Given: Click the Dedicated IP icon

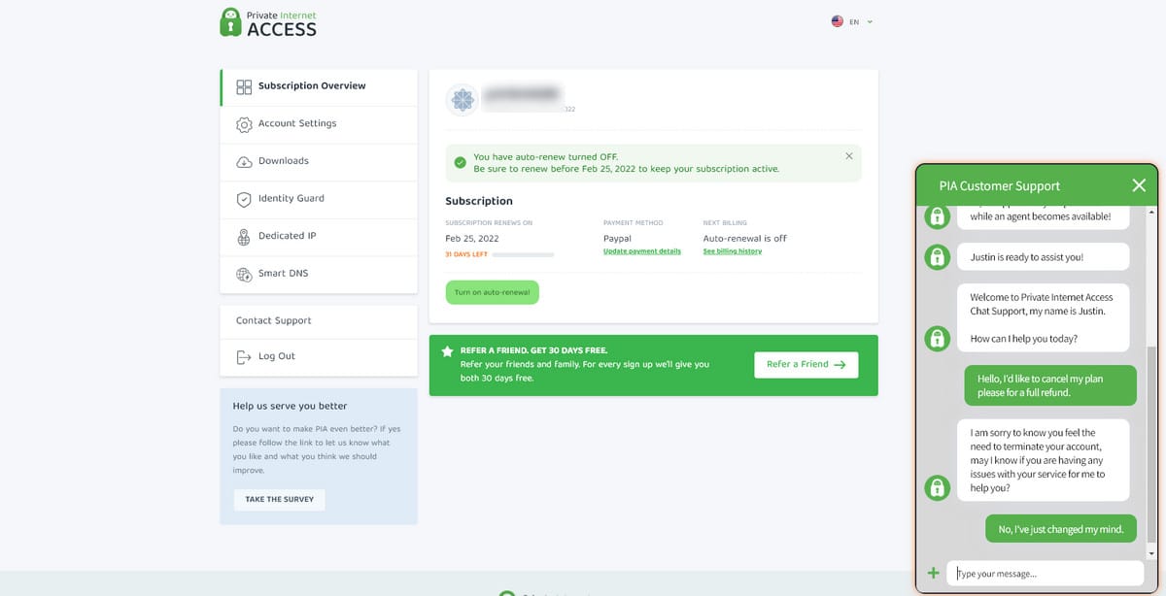Looking at the screenshot, I should coord(245,236).
